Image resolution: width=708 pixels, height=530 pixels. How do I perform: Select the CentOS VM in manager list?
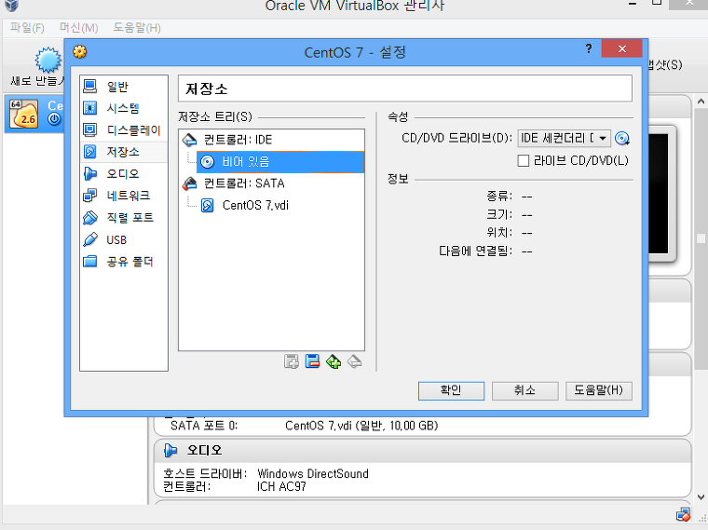tap(34, 114)
